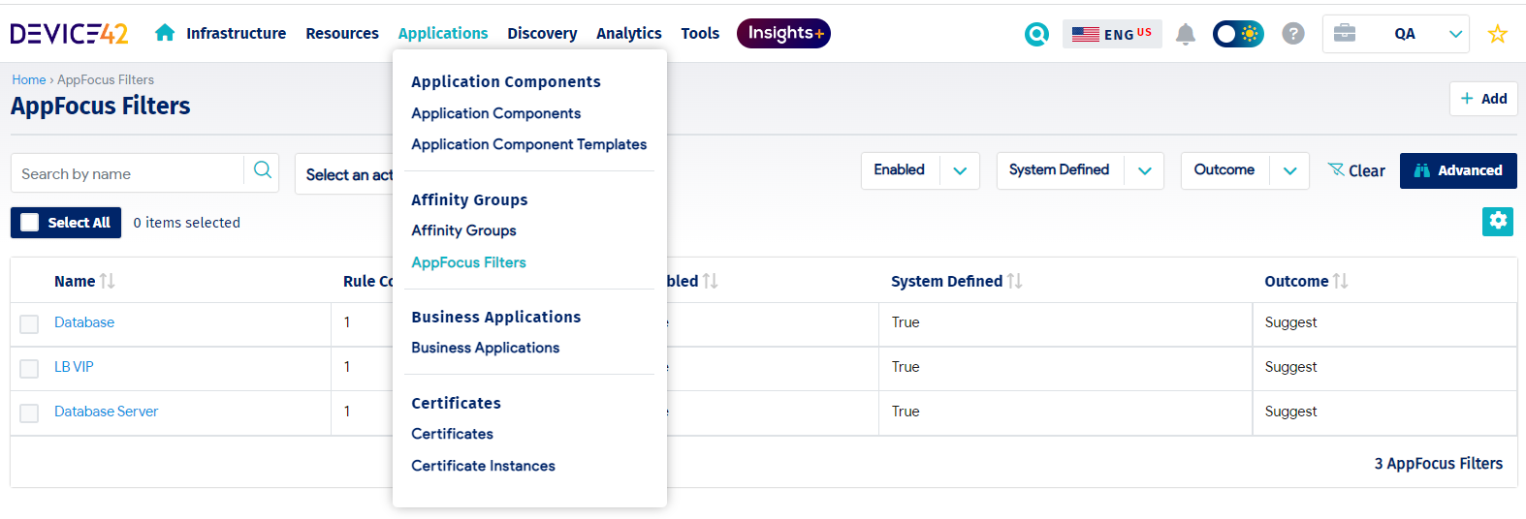Click Suggest outcome in Database Server row

pyautogui.click(x=1290, y=412)
